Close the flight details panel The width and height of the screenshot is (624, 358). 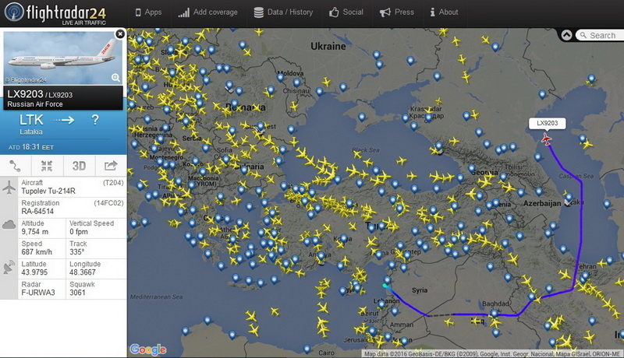(120, 34)
